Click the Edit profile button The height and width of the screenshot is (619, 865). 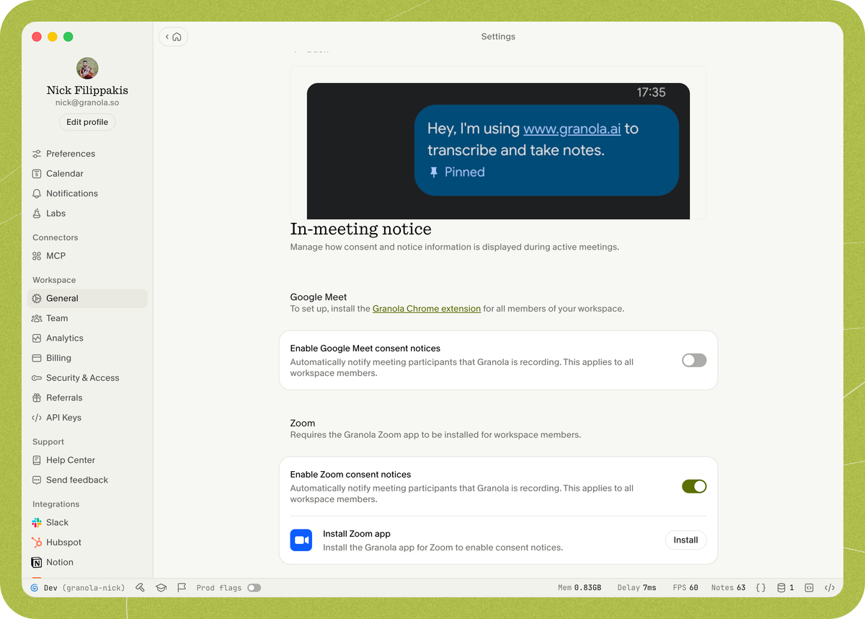pyautogui.click(x=87, y=122)
